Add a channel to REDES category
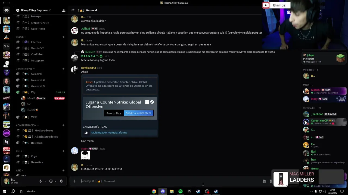Image resolution: width=348 pixels, height=195 pixels. (x=63, y=37)
